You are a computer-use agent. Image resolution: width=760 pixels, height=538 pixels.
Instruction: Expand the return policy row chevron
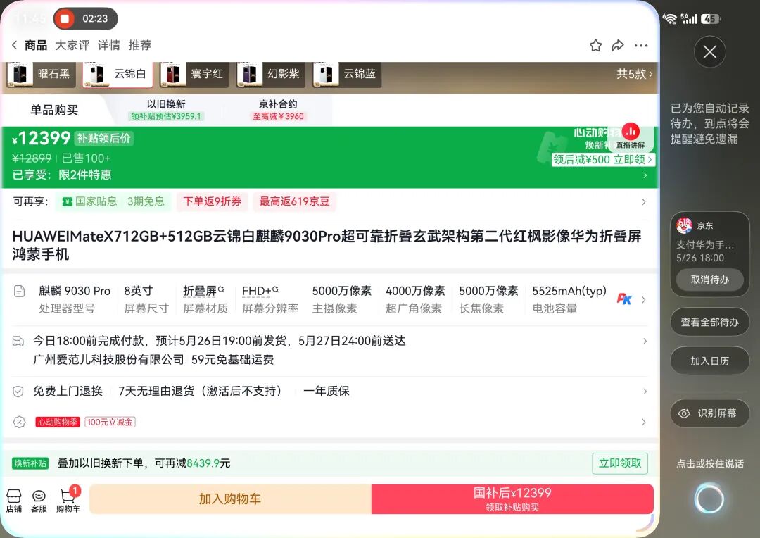click(645, 392)
